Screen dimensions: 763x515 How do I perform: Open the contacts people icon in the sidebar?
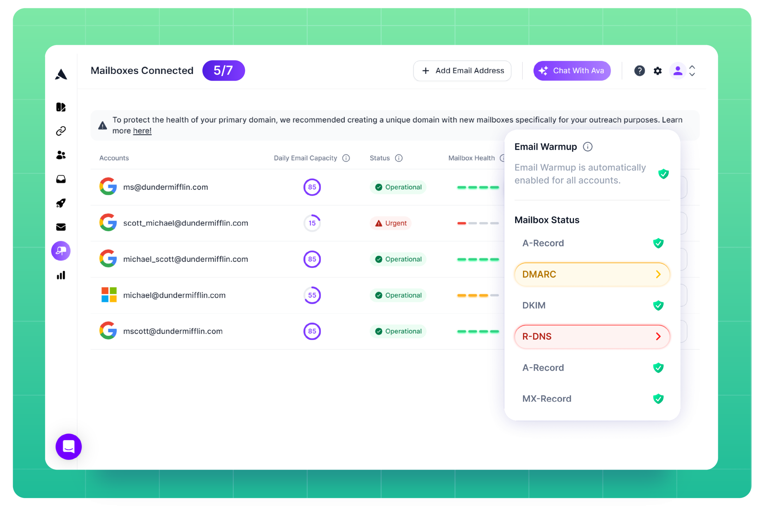[x=61, y=155]
